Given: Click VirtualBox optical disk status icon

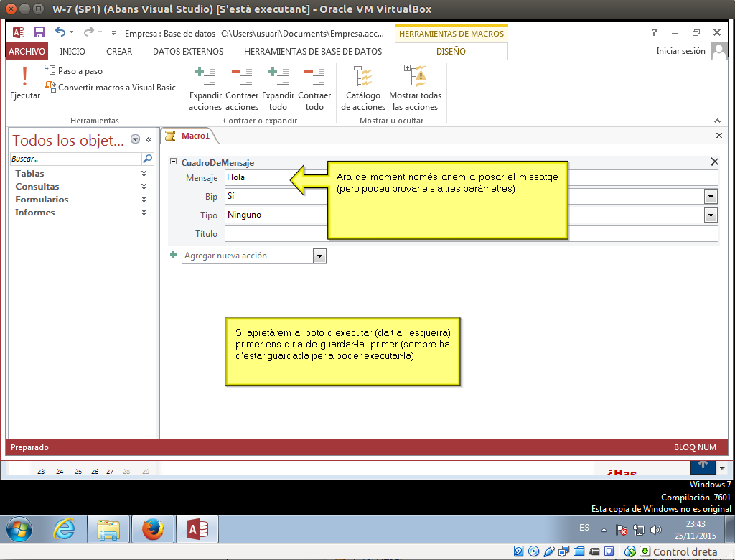Looking at the screenshot, I should pos(533,551).
